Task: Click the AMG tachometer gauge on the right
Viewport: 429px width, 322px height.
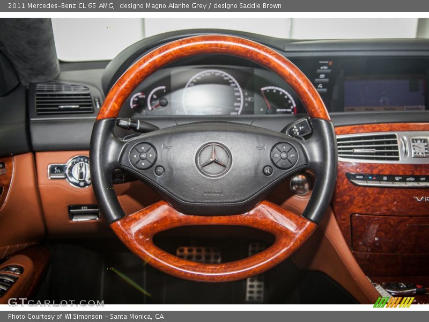Action: point(278,100)
